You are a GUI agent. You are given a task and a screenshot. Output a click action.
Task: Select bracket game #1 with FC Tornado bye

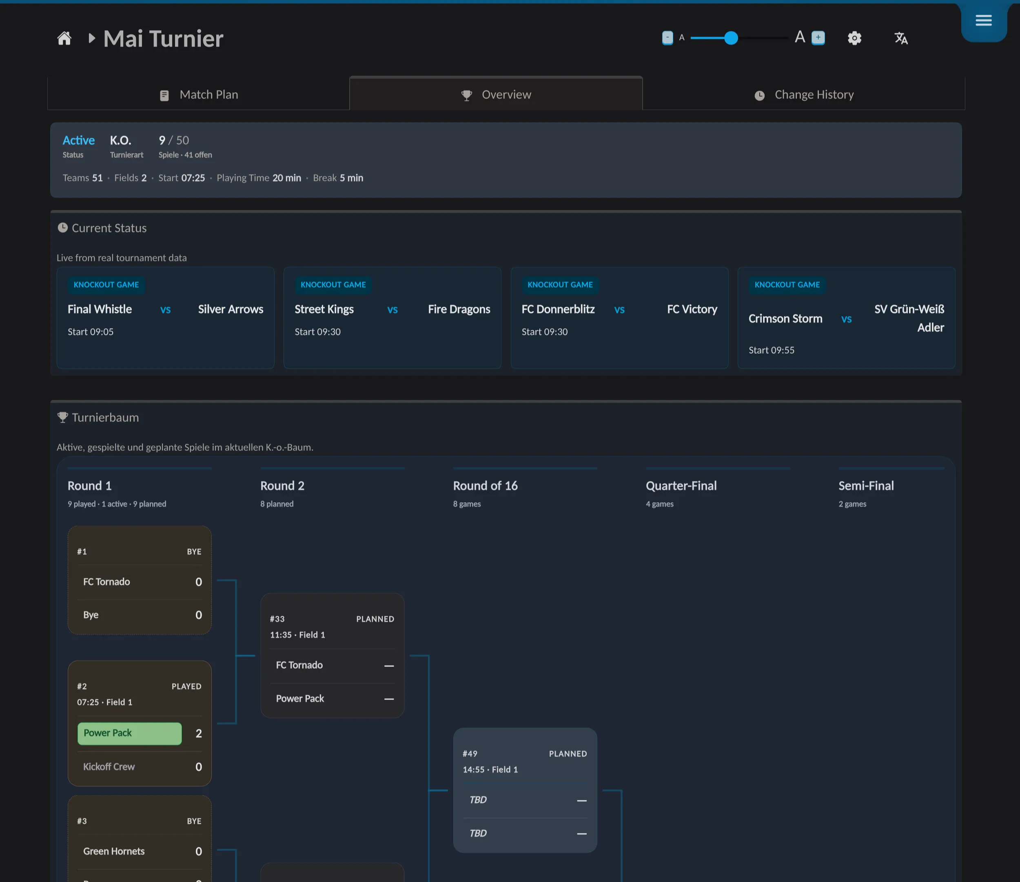coord(140,580)
